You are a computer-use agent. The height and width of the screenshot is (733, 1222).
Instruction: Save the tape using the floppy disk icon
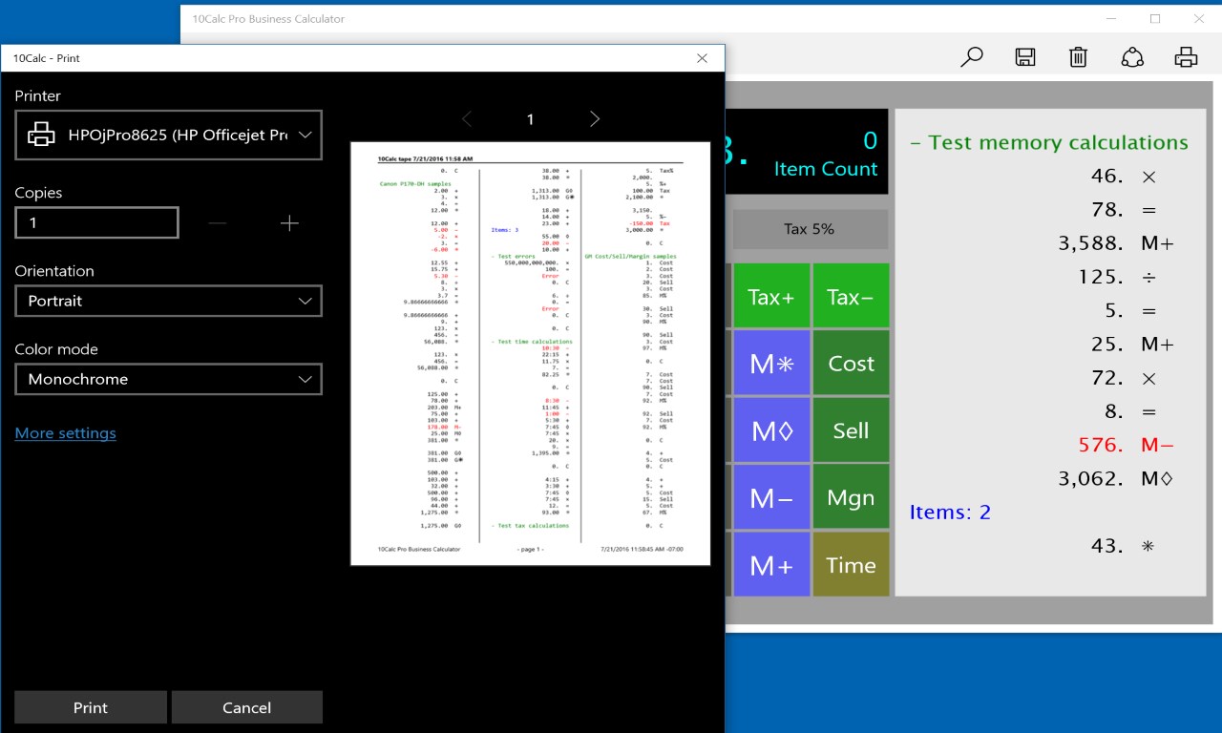(x=1024, y=57)
